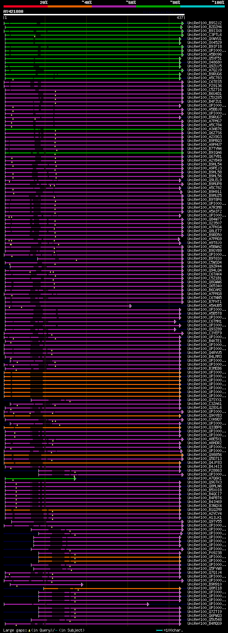This screenshot has width=228, height=633.
Task: Select hit label UniRef100_Q5FVW8
Action: click(x=204, y=568)
